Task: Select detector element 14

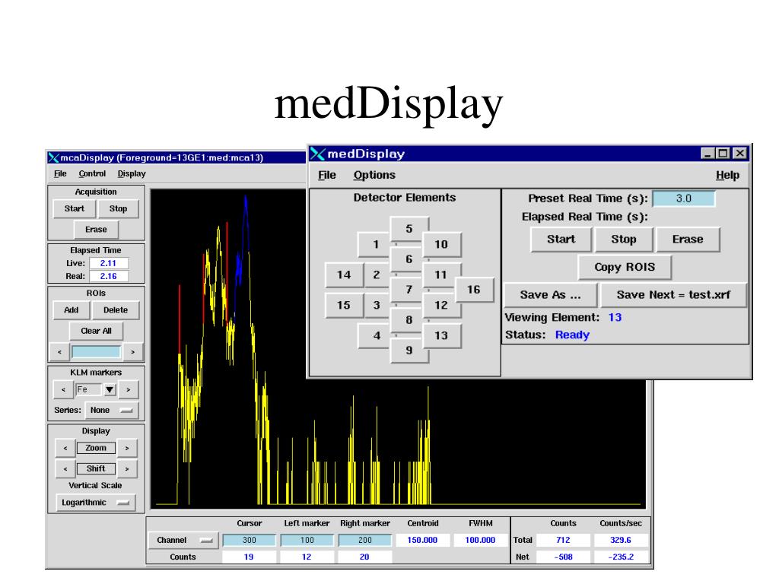Action: tap(344, 275)
